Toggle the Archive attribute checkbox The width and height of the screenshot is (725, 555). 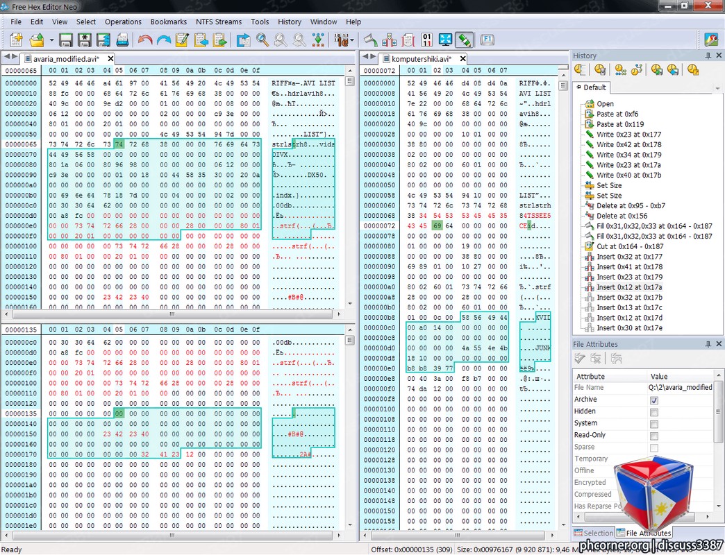pyautogui.click(x=653, y=400)
